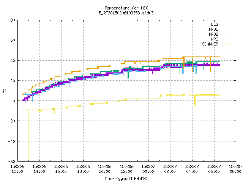Select the filename text E_RT20150206103353.sfduZ
Screen dimensions: 243x182
click(x=126, y=13)
